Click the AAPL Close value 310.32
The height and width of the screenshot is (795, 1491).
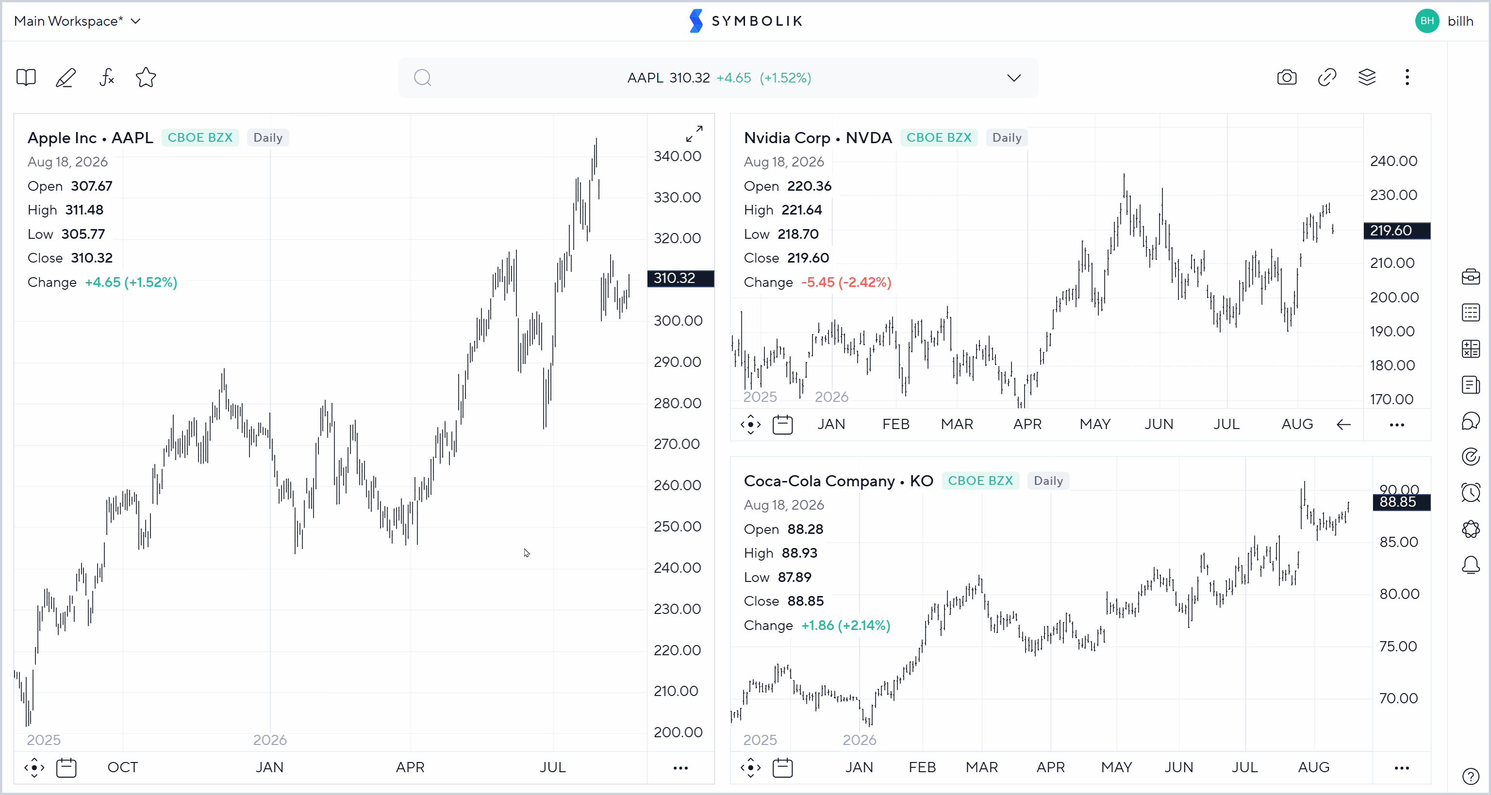click(92, 258)
